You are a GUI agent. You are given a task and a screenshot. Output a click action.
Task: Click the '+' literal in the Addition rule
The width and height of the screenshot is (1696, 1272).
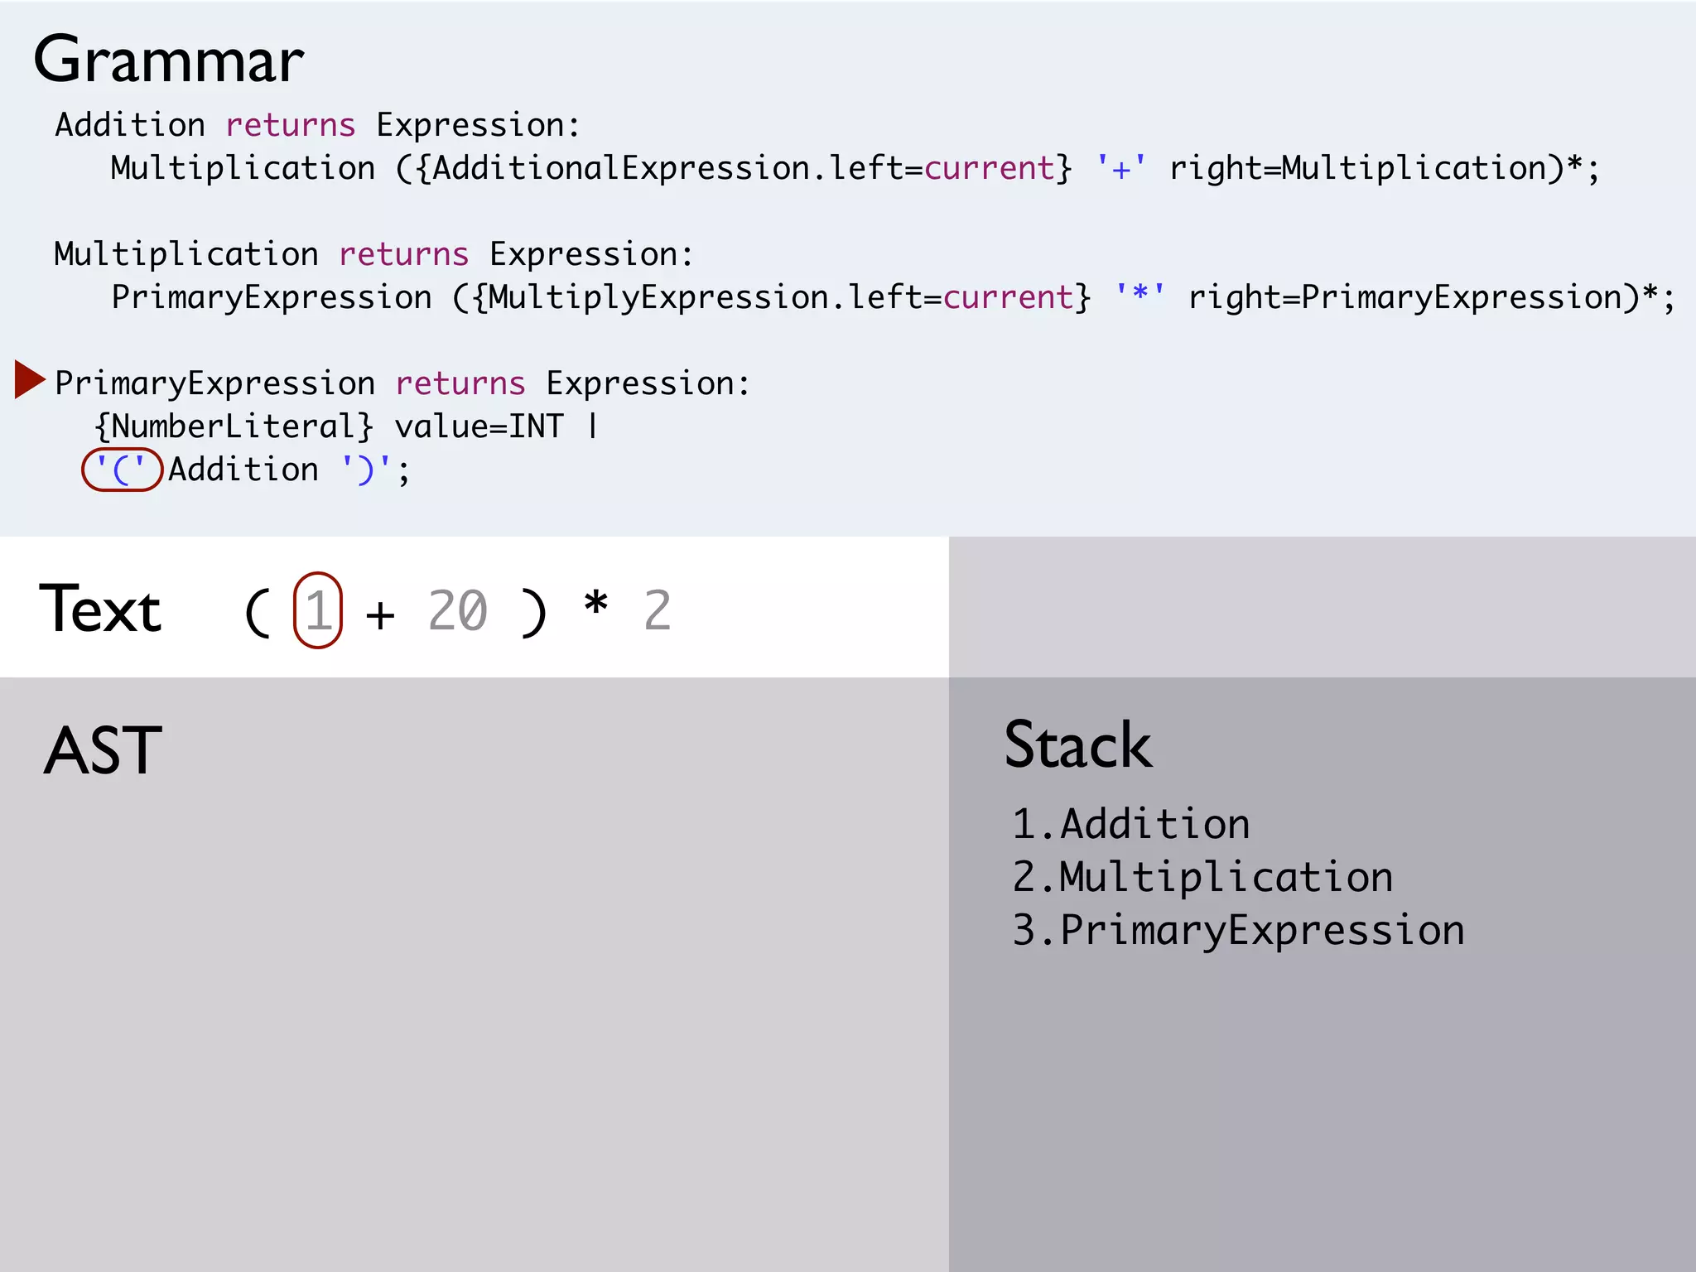[x=1121, y=169]
